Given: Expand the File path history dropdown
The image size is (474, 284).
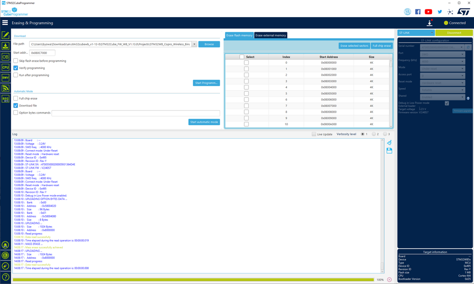Looking at the screenshot, I should coord(195,44).
